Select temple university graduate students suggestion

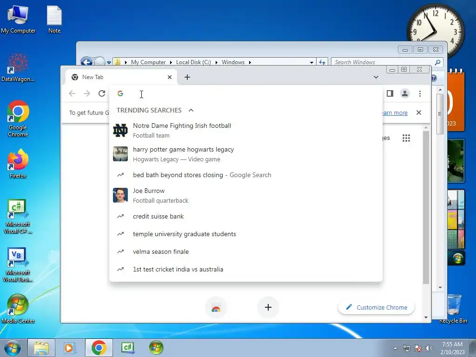click(246, 234)
